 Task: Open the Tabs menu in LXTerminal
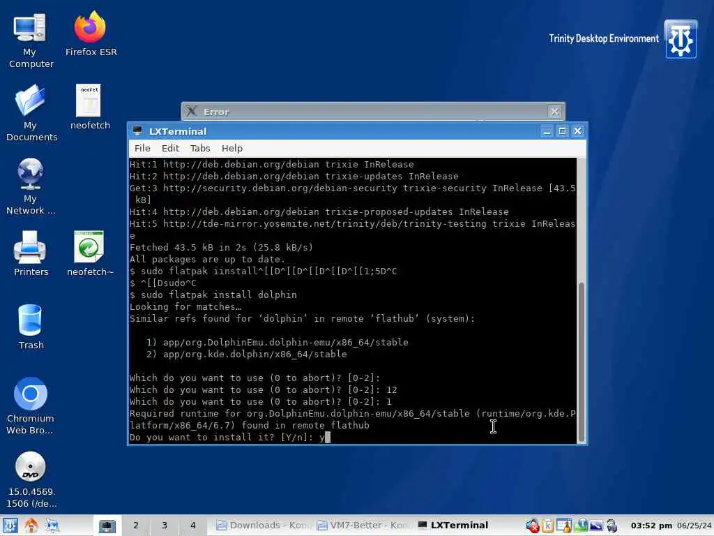[x=200, y=148]
